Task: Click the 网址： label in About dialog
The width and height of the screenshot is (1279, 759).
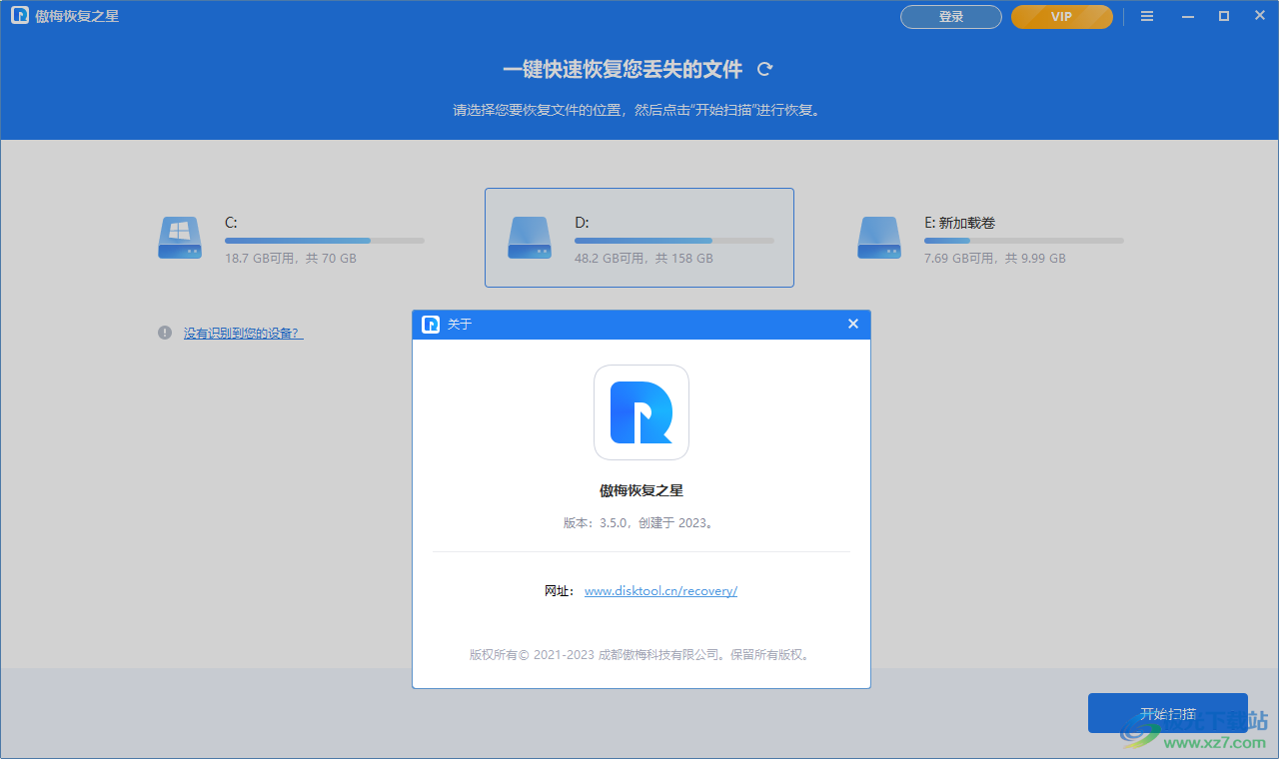Action: point(561,591)
